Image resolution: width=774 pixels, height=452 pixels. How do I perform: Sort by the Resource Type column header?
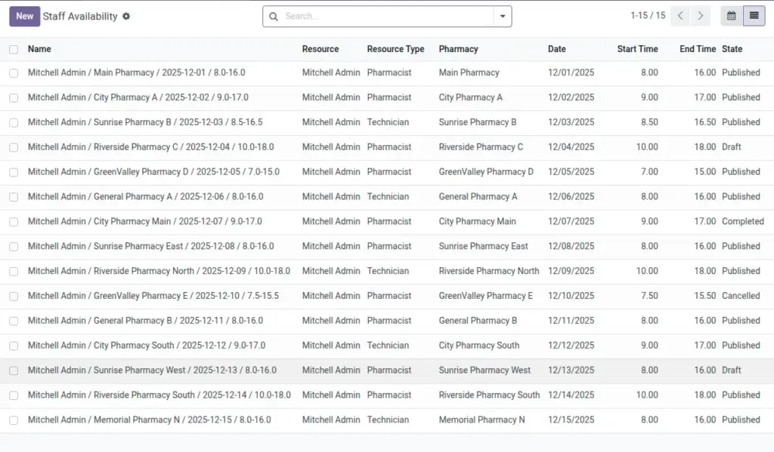click(395, 49)
